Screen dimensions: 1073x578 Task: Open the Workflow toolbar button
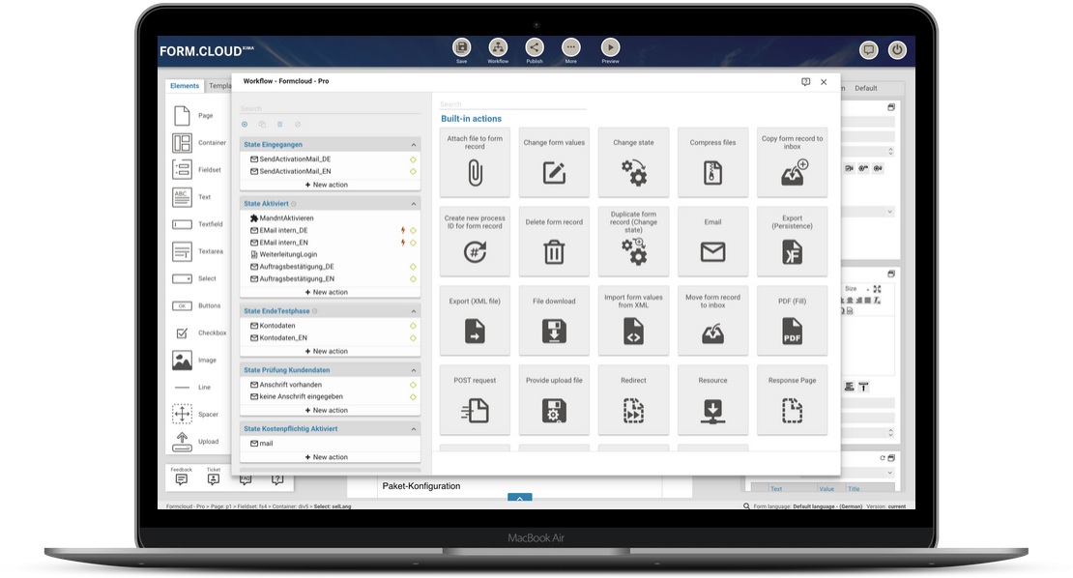498,47
